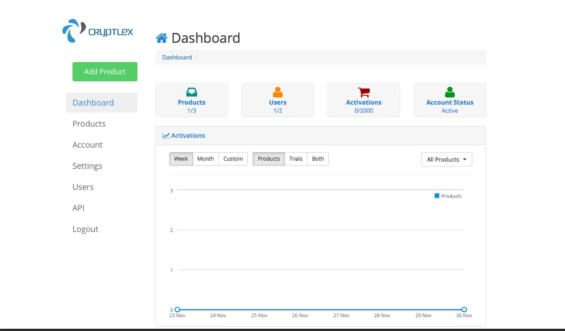Click the orange Users person icon
The image size is (565, 331).
[x=277, y=92]
